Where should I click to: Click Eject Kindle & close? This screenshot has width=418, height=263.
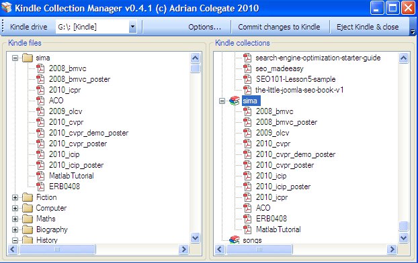pyautogui.click(x=368, y=27)
